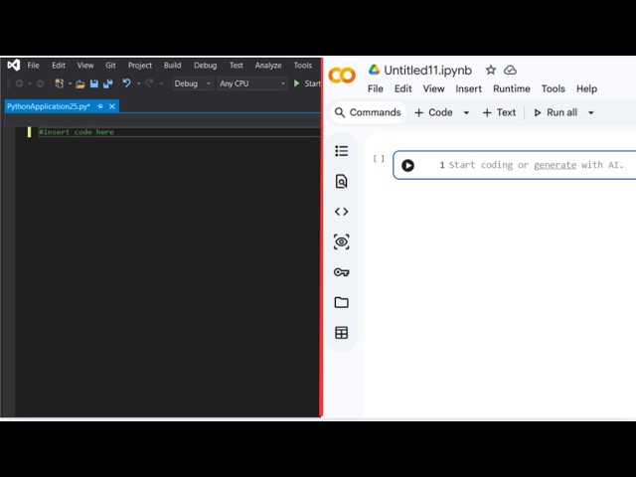The width and height of the screenshot is (636, 477).
Task: Click the Commands button in Colab
Action: (x=369, y=112)
